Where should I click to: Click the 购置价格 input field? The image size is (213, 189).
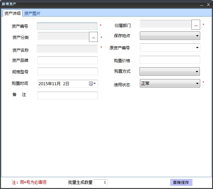[x=170, y=60]
